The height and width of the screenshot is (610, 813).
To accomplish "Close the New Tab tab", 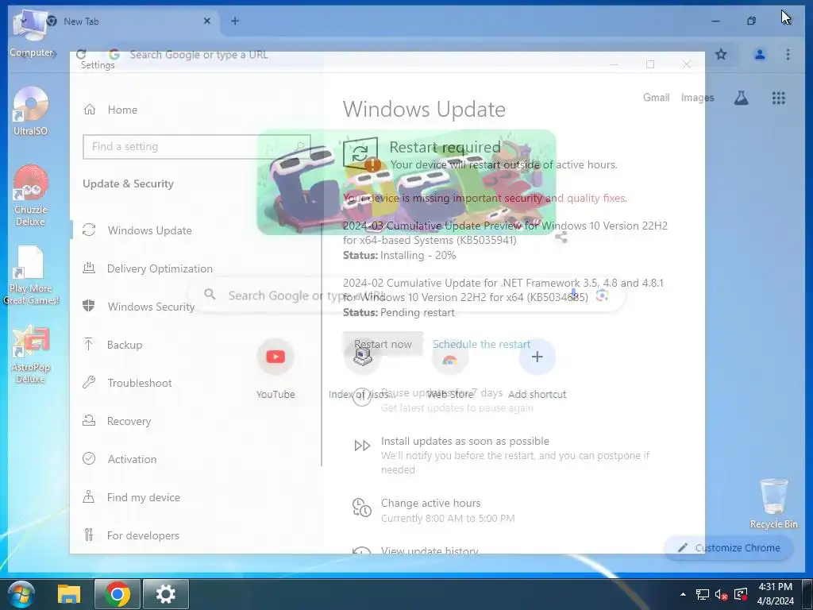I will click(207, 21).
